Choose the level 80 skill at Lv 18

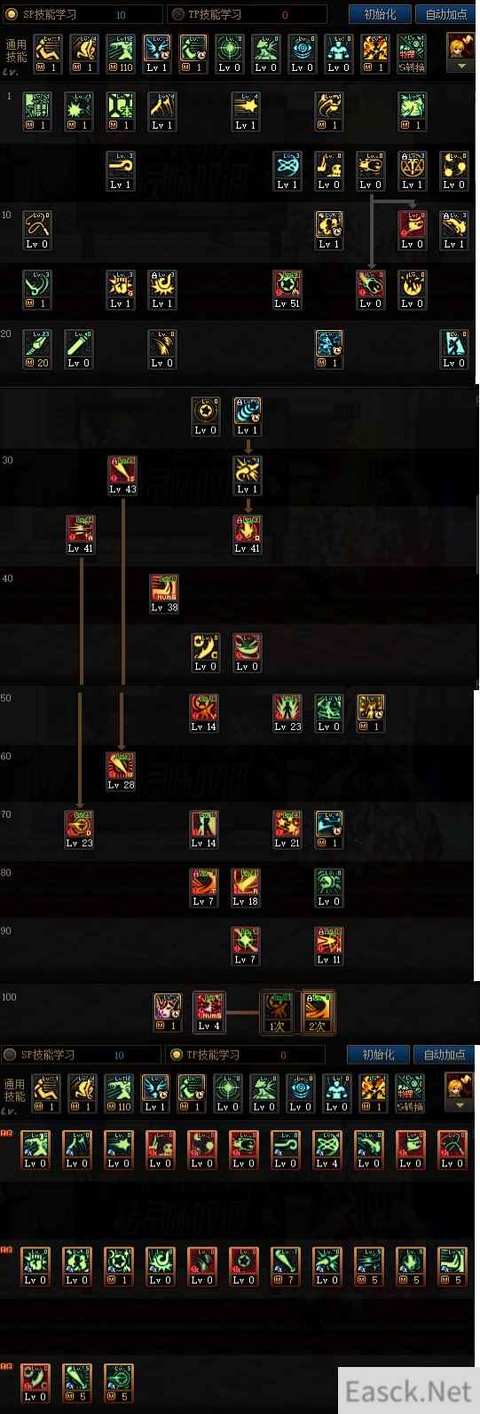coord(246,887)
